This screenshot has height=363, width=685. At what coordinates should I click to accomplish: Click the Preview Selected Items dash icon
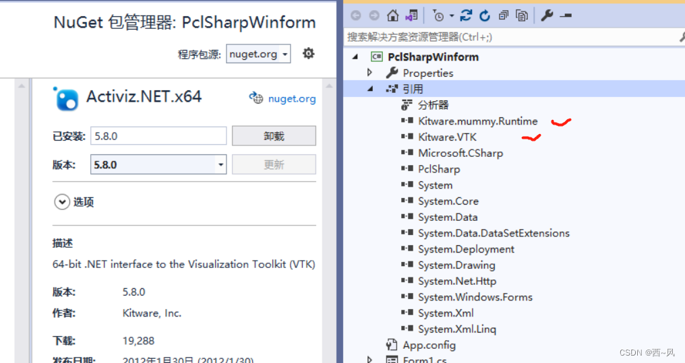point(566,15)
